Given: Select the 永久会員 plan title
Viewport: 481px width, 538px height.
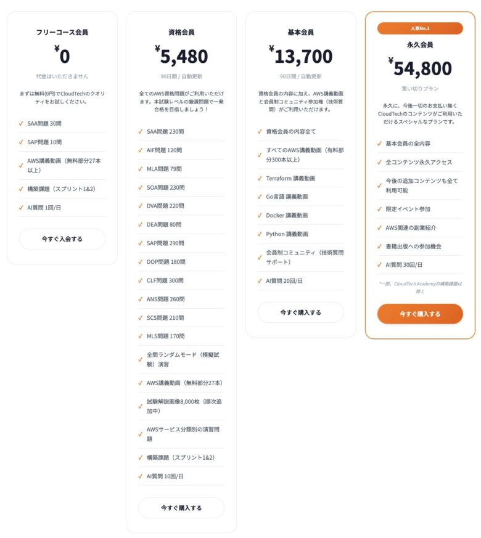Looking at the screenshot, I should coord(420,44).
